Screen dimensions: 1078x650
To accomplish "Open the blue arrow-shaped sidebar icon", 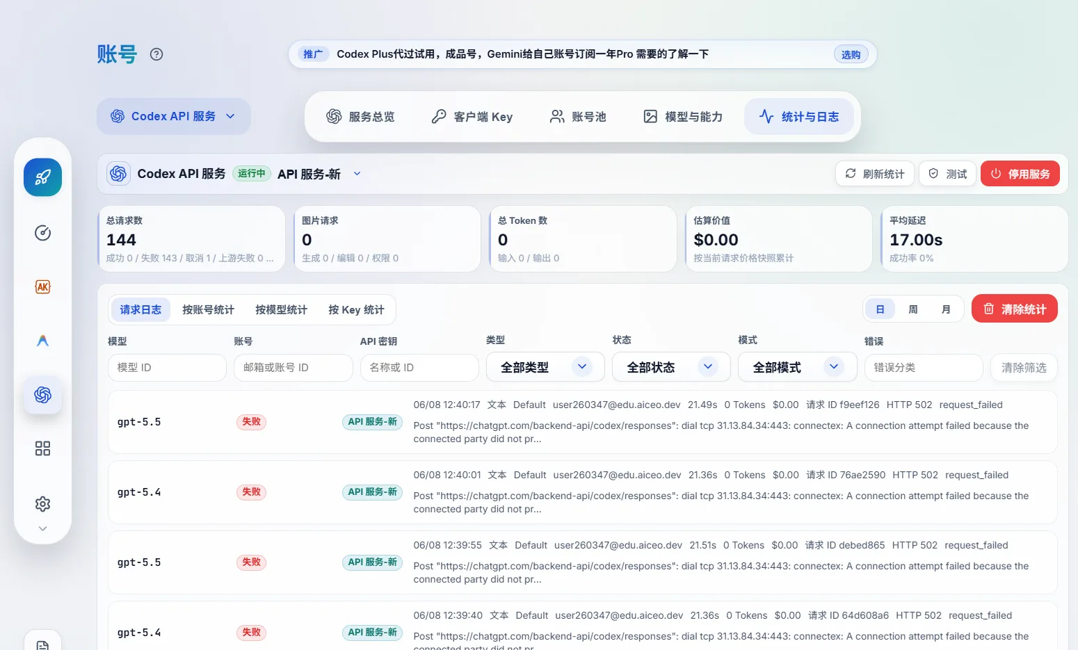I will click(x=42, y=341).
